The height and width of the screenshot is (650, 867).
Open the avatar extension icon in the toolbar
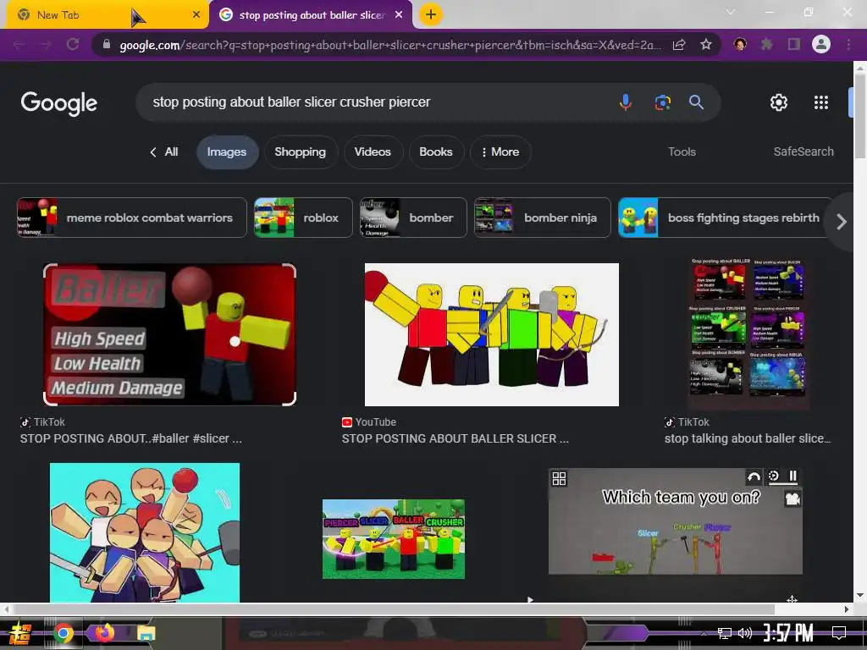(740, 44)
